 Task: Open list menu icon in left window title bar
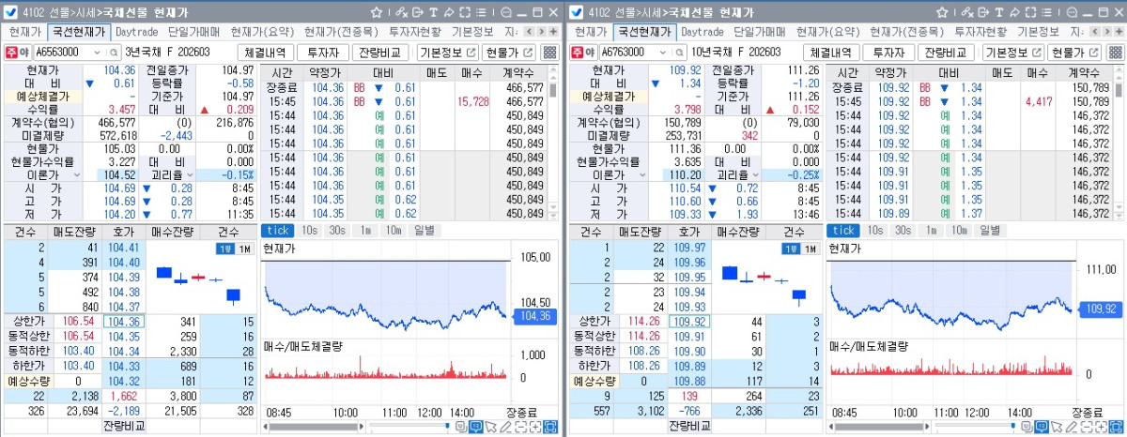[481, 12]
